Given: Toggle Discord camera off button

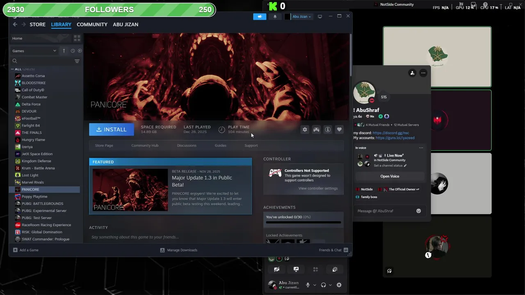Looking at the screenshot, I should [x=276, y=269].
